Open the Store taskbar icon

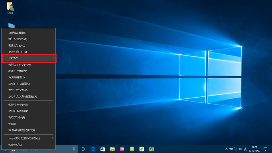point(102,149)
